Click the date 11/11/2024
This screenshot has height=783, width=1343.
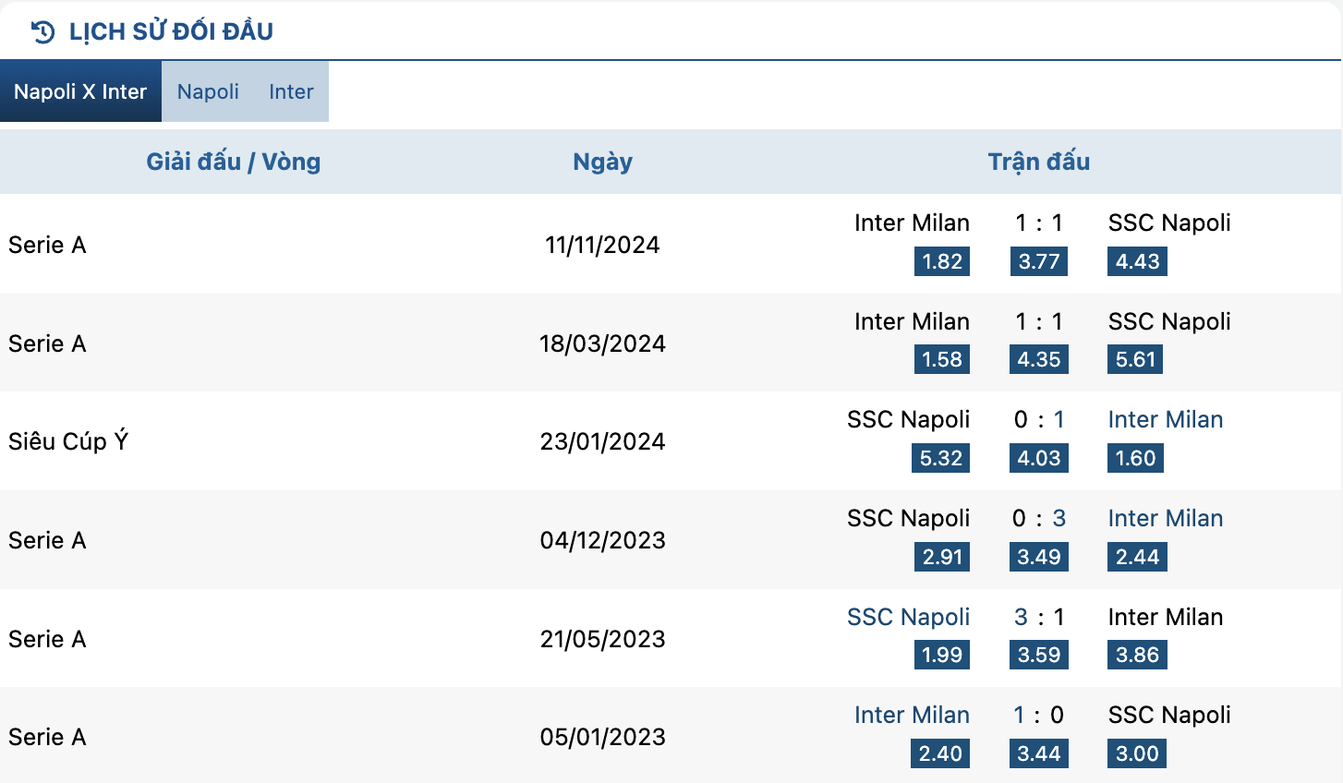coord(602,245)
